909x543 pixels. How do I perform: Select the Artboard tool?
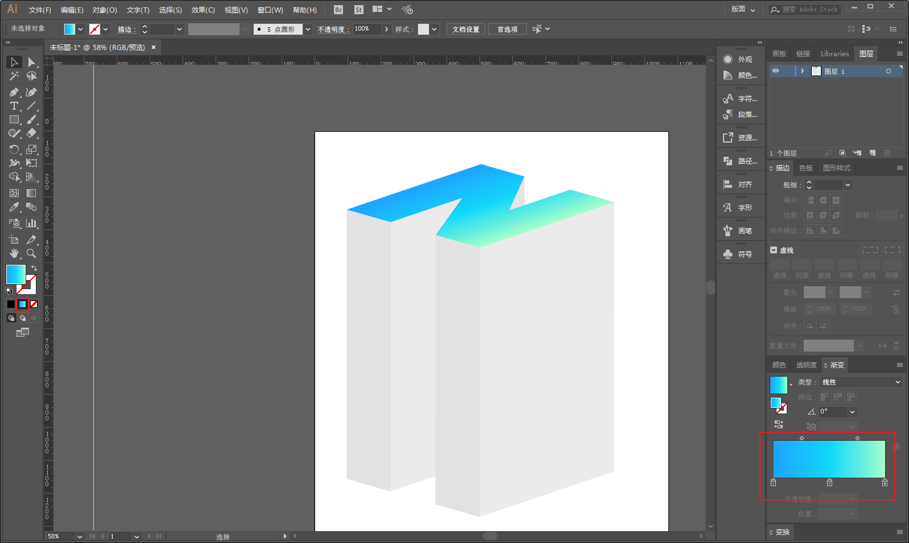tap(14, 240)
